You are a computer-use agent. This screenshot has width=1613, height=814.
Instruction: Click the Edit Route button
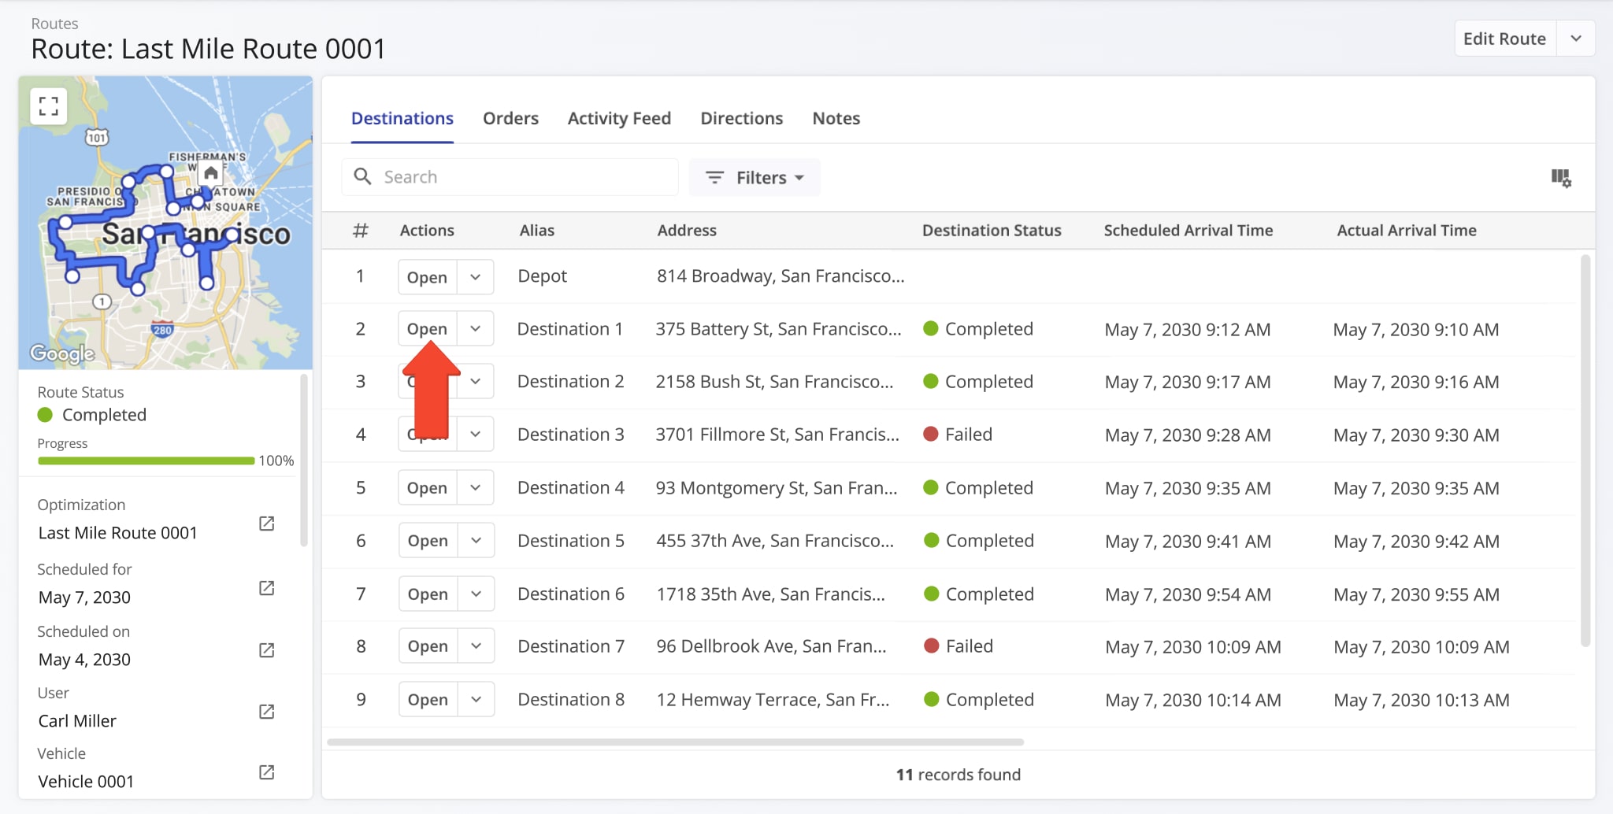[1504, 39]
